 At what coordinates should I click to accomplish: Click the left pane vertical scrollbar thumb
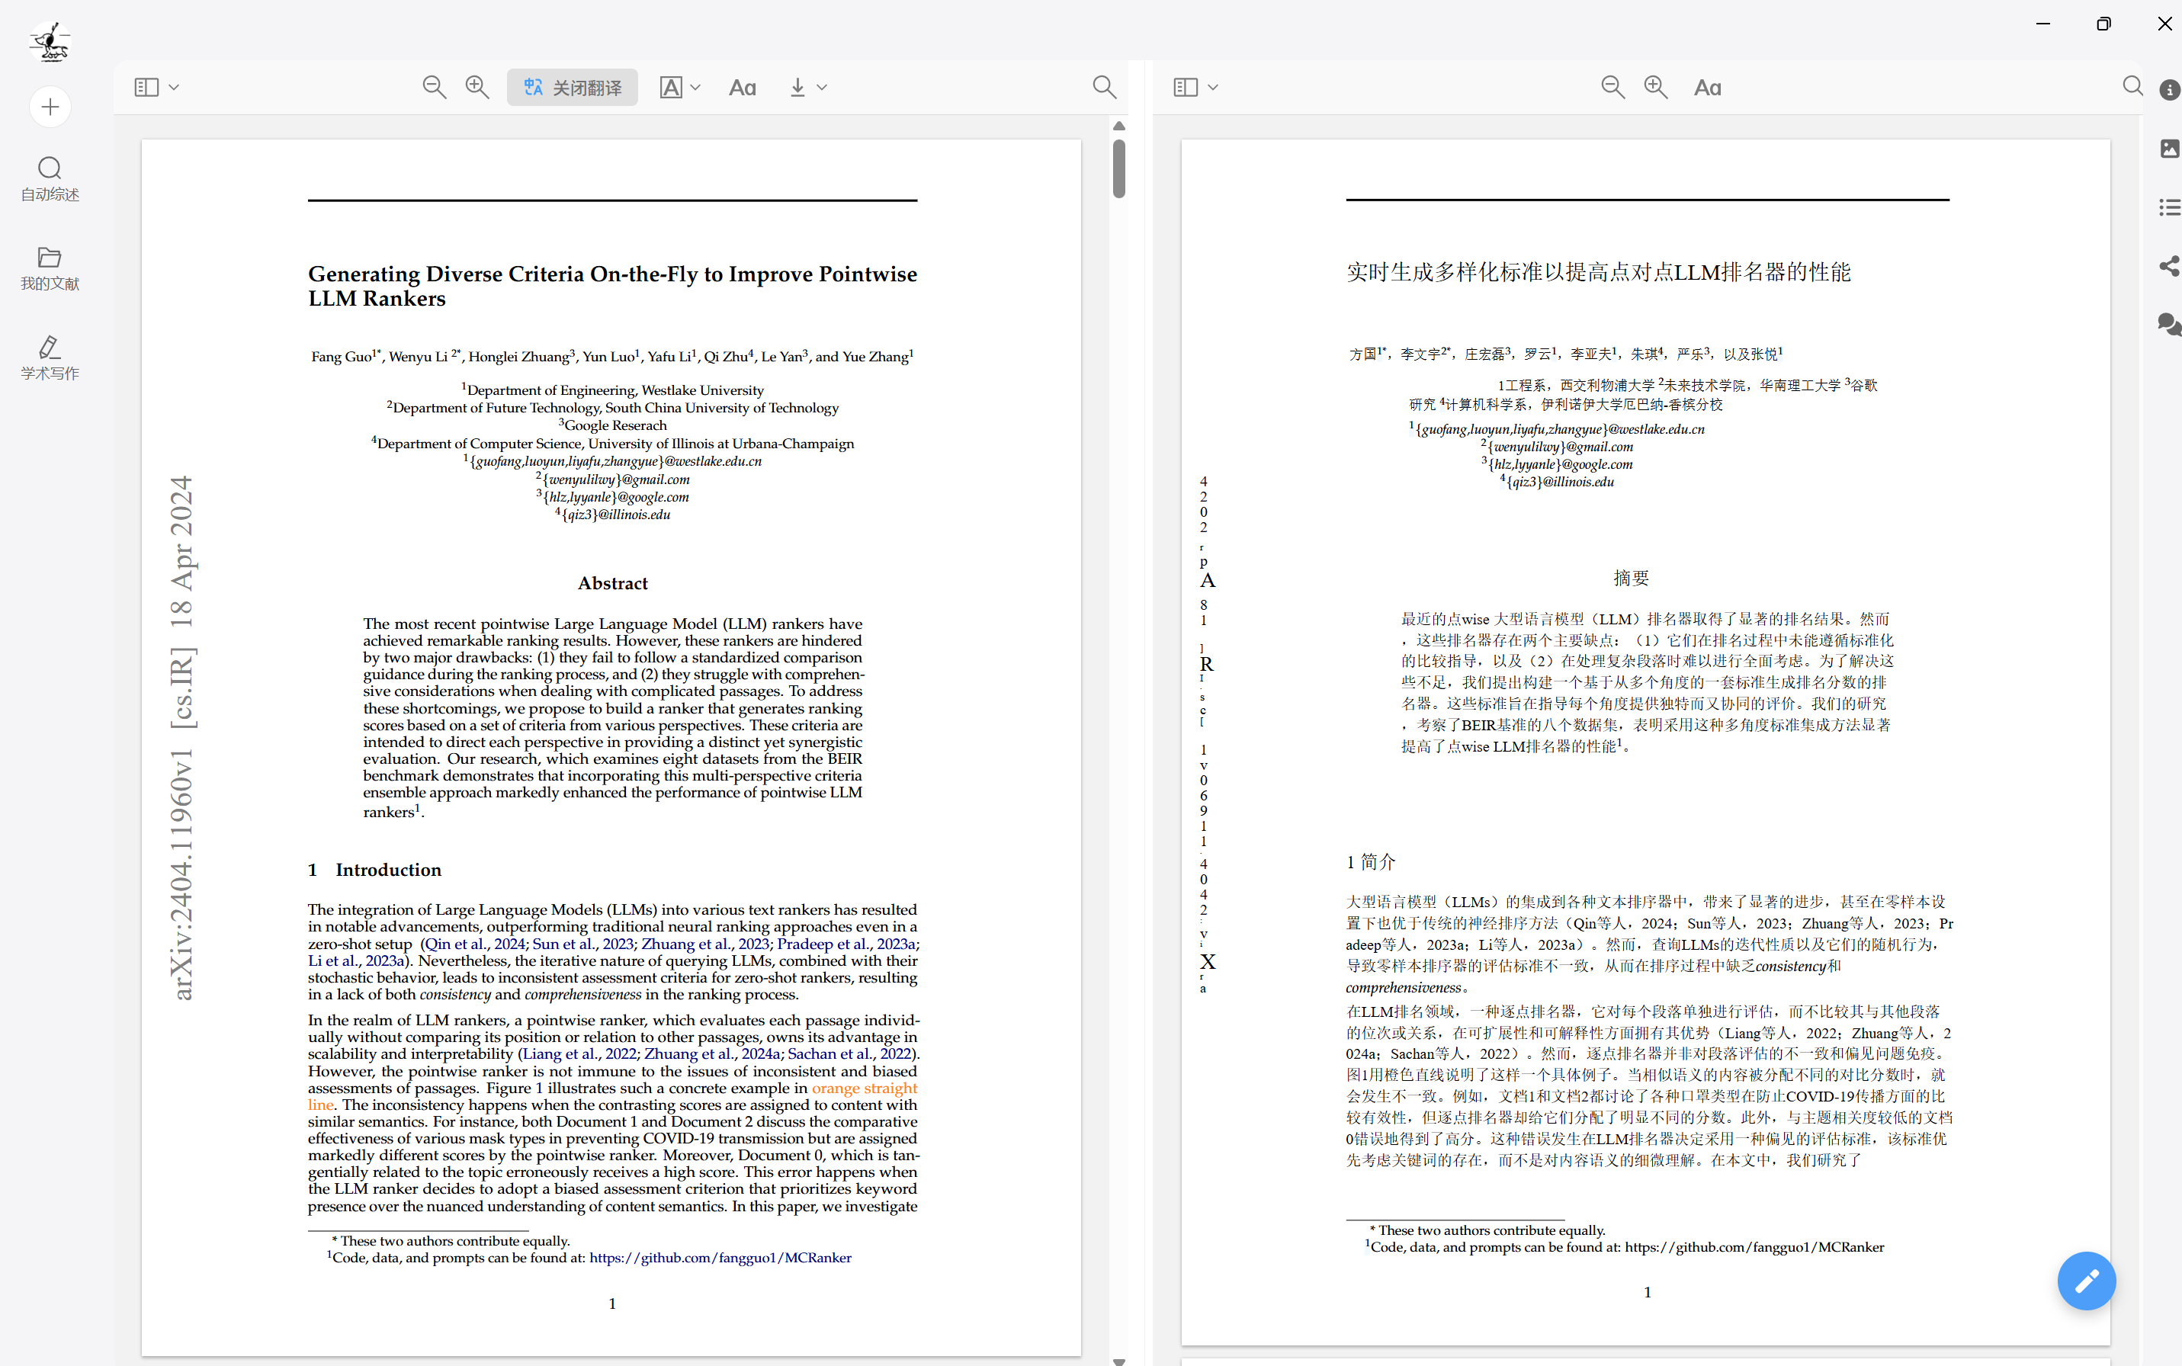(x=1118, y=169)
